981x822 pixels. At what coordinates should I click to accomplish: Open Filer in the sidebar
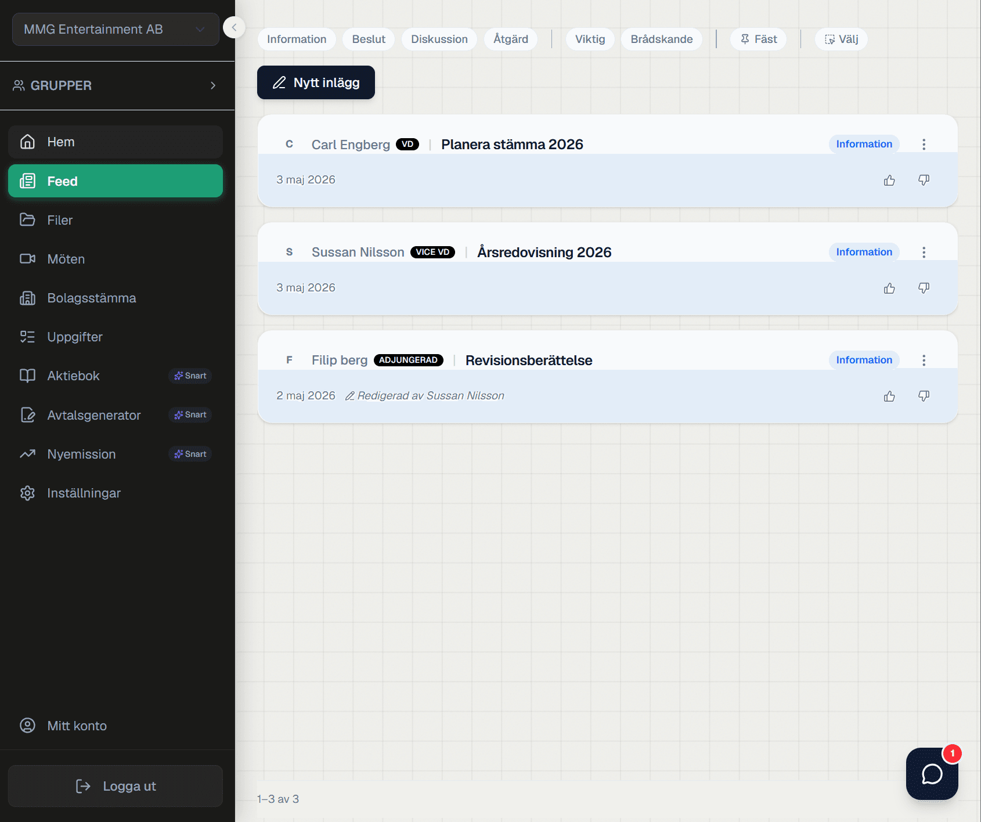point(116,220)
